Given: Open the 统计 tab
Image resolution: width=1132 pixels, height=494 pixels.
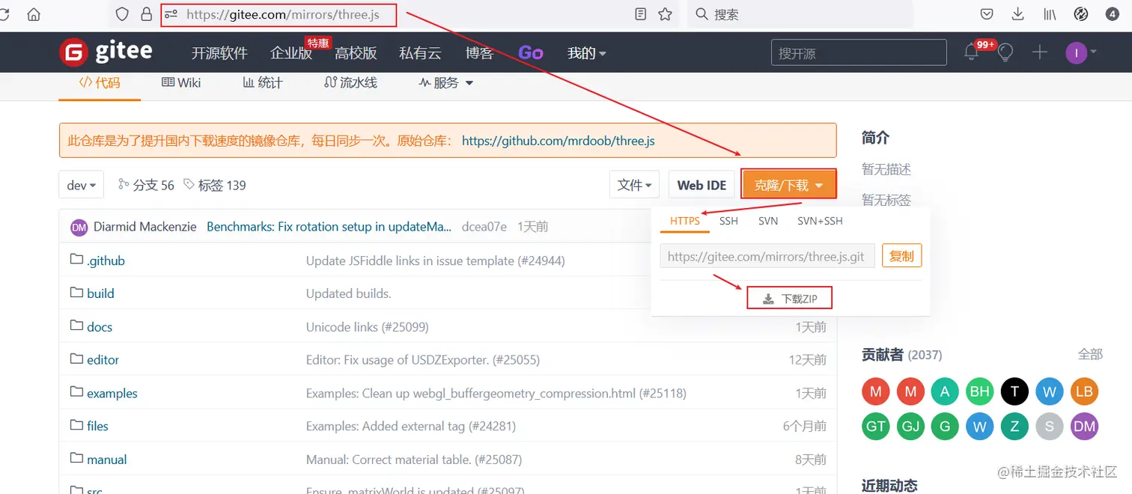Looking at the screenshot, I should 262,82.
